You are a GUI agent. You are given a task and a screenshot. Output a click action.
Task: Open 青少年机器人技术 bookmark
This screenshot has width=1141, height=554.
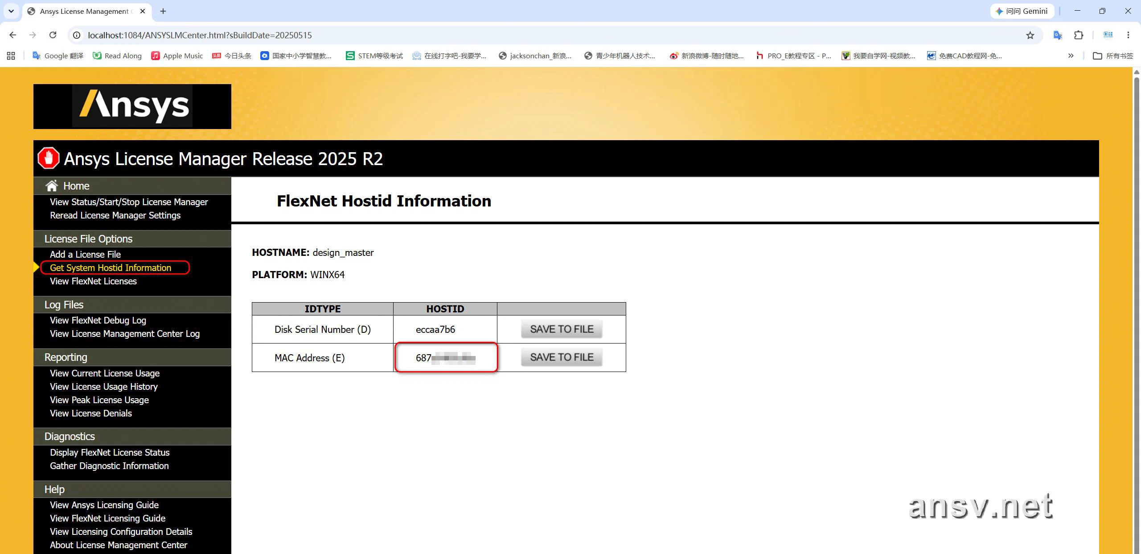(x=620, y=56)
